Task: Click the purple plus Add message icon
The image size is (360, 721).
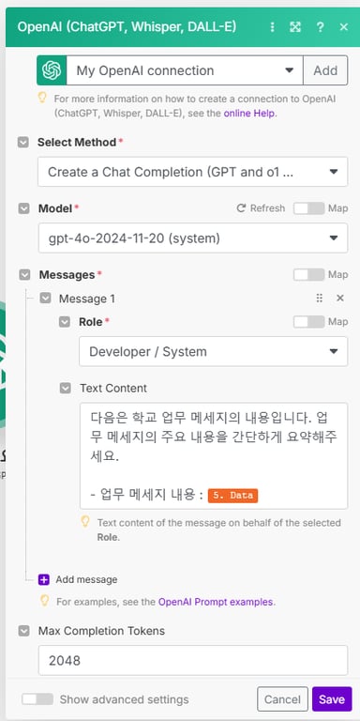Action: [44, 579]
